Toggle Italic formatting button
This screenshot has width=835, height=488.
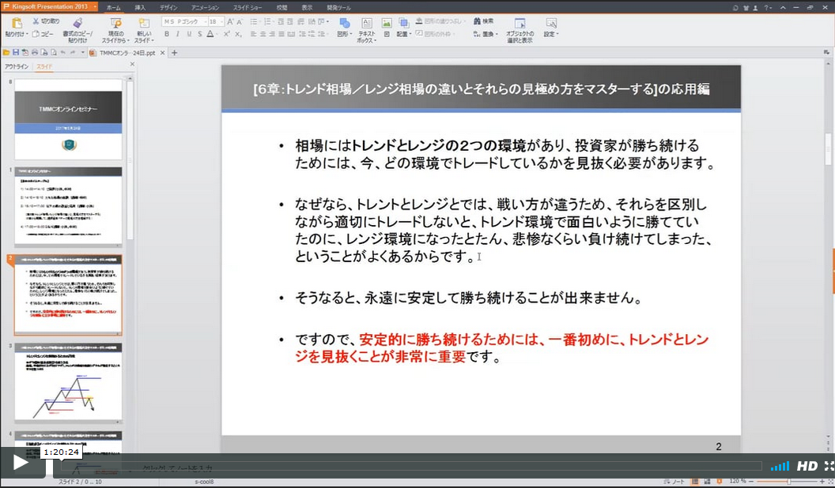point(177,35)
